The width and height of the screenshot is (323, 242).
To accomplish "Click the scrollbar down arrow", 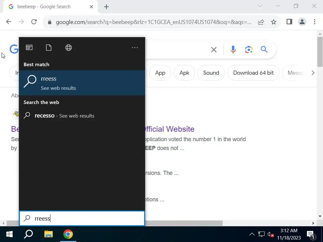I will 320,216.
